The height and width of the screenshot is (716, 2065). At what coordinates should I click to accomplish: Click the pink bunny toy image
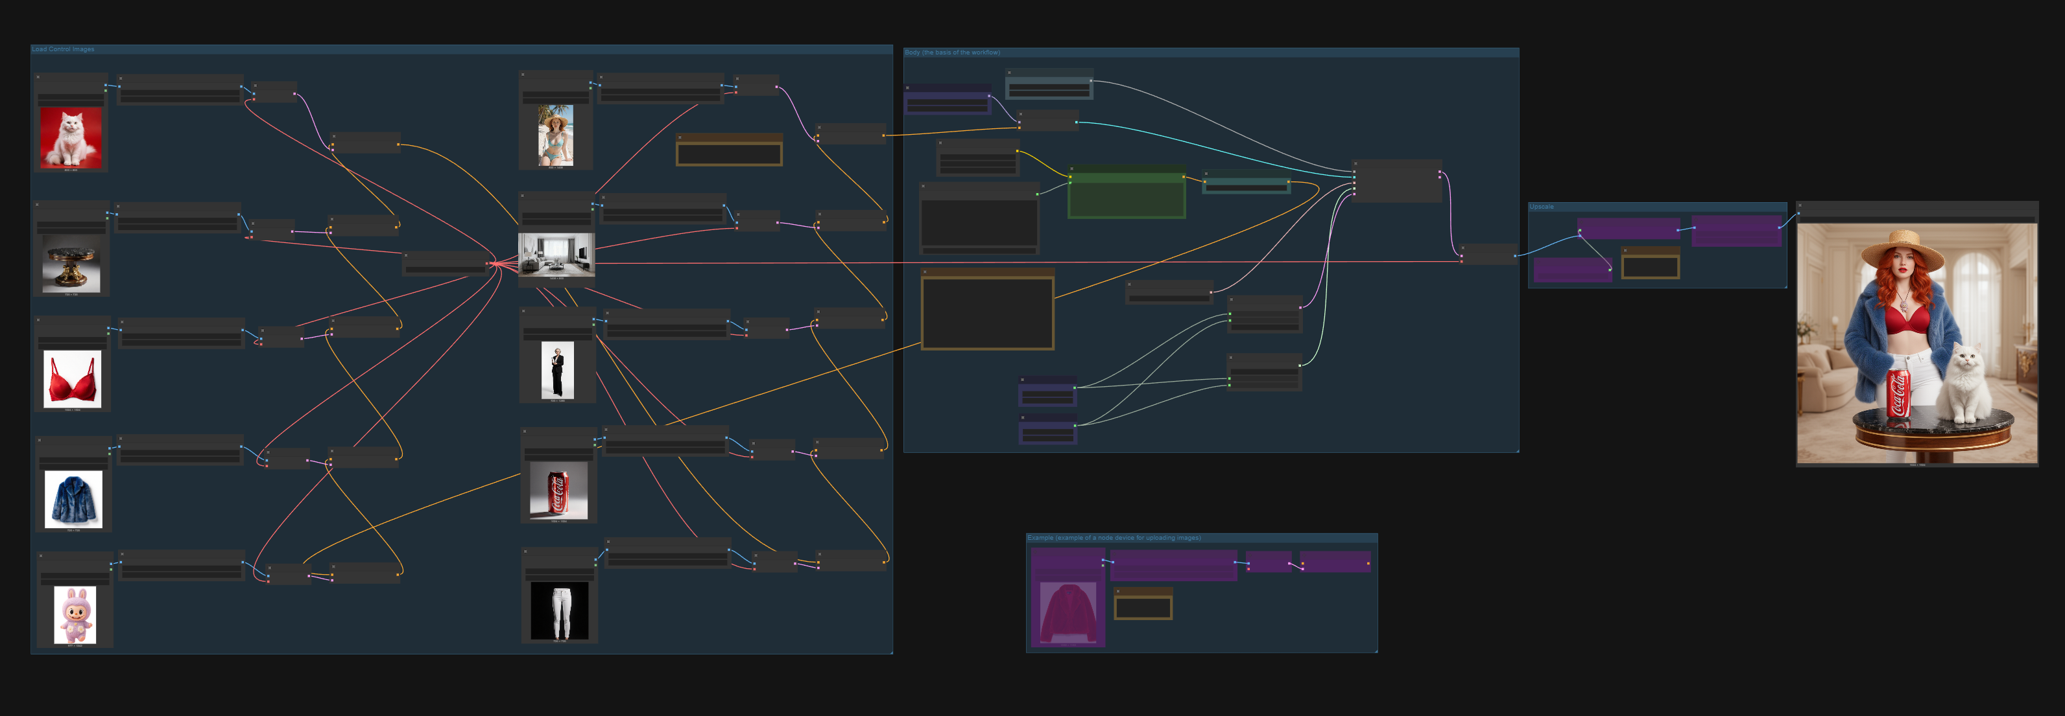(x=75, y=614)
